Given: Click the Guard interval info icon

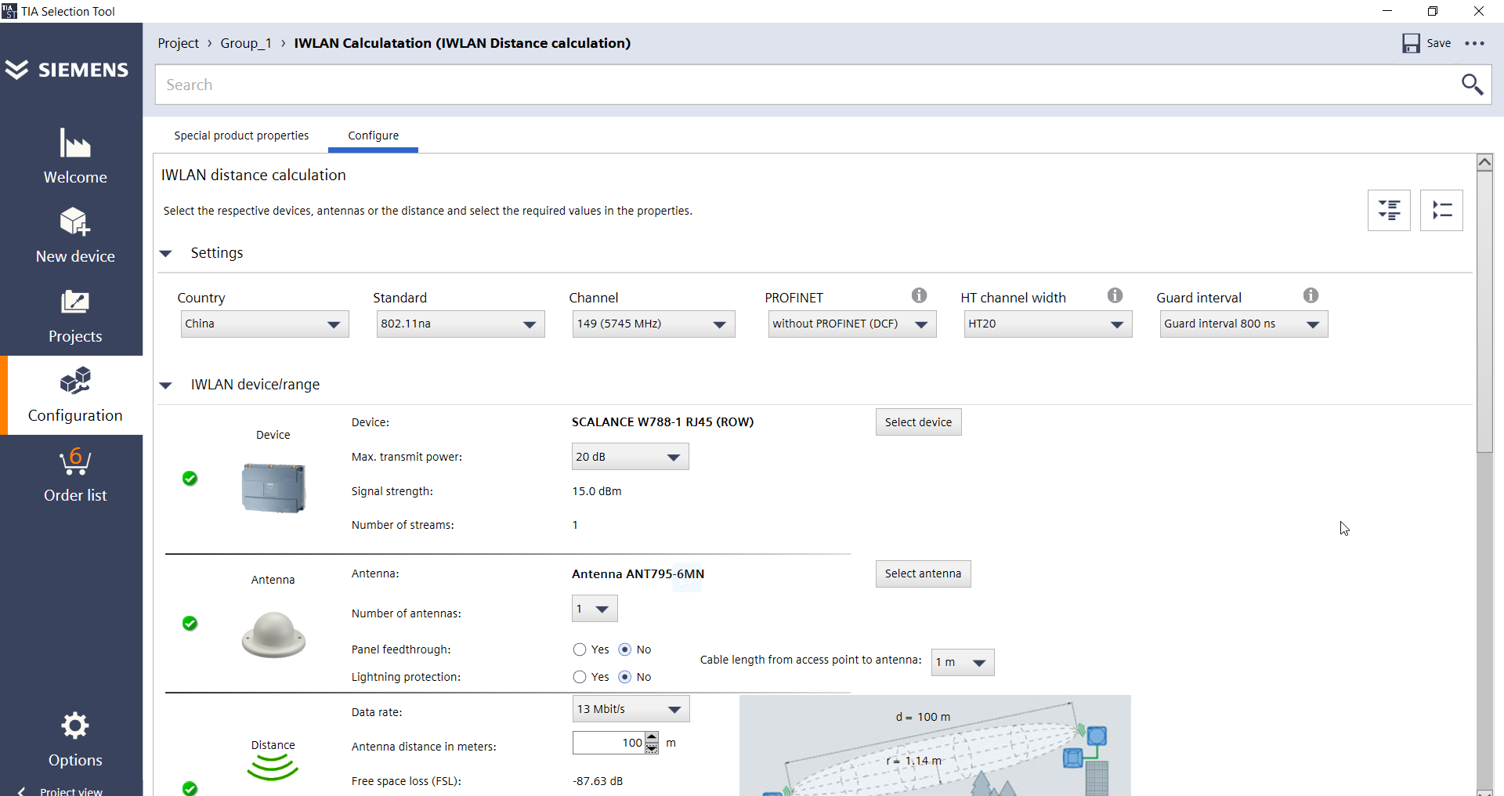Looking at the screenshot, I should point(1311,295).
